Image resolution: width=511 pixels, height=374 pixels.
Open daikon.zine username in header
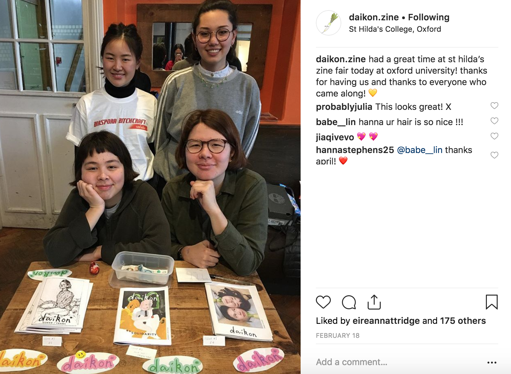tap(374, 17)
